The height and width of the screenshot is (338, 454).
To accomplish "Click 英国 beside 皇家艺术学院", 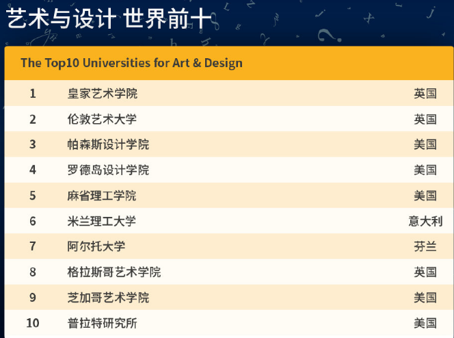I will [x=425, y=94].
